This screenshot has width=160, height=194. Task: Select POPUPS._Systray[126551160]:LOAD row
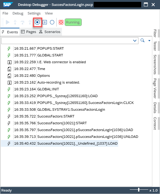pyautogui.click(x=68, y=96)
